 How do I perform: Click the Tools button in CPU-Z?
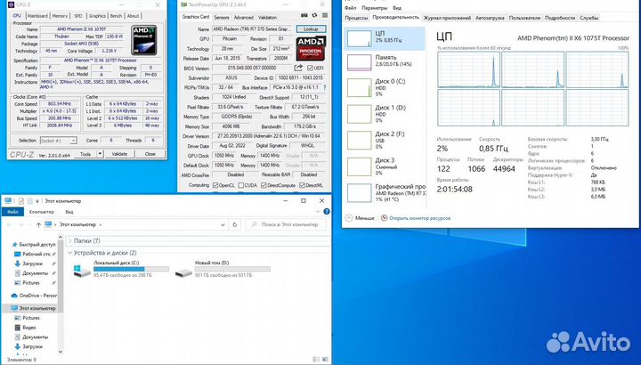(x=85, y=154)
